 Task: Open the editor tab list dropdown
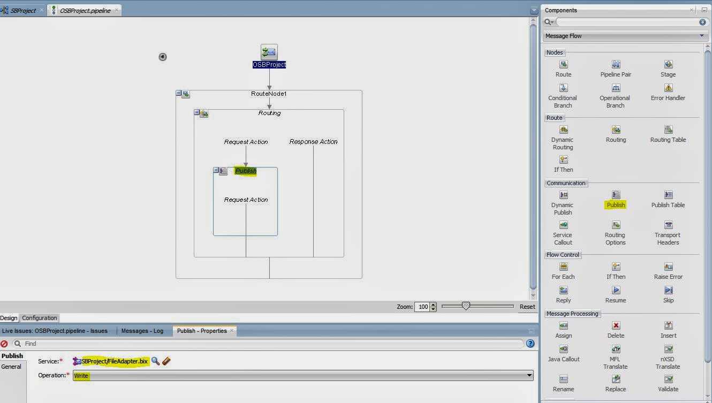(x=533, y=11)
